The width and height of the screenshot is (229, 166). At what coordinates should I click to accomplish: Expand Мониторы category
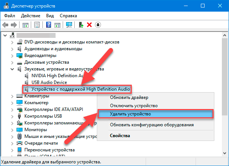(12, 130)
